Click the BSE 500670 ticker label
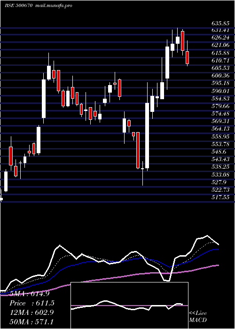Viewport: 235px width, 329px height. click(x=18, y=6)
